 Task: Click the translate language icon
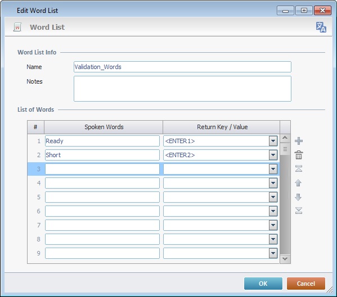pyautogui.click(x=321, y=28)
